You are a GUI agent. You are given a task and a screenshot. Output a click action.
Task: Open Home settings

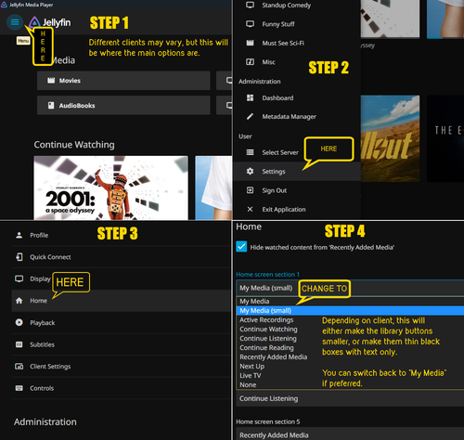point(121,301)
